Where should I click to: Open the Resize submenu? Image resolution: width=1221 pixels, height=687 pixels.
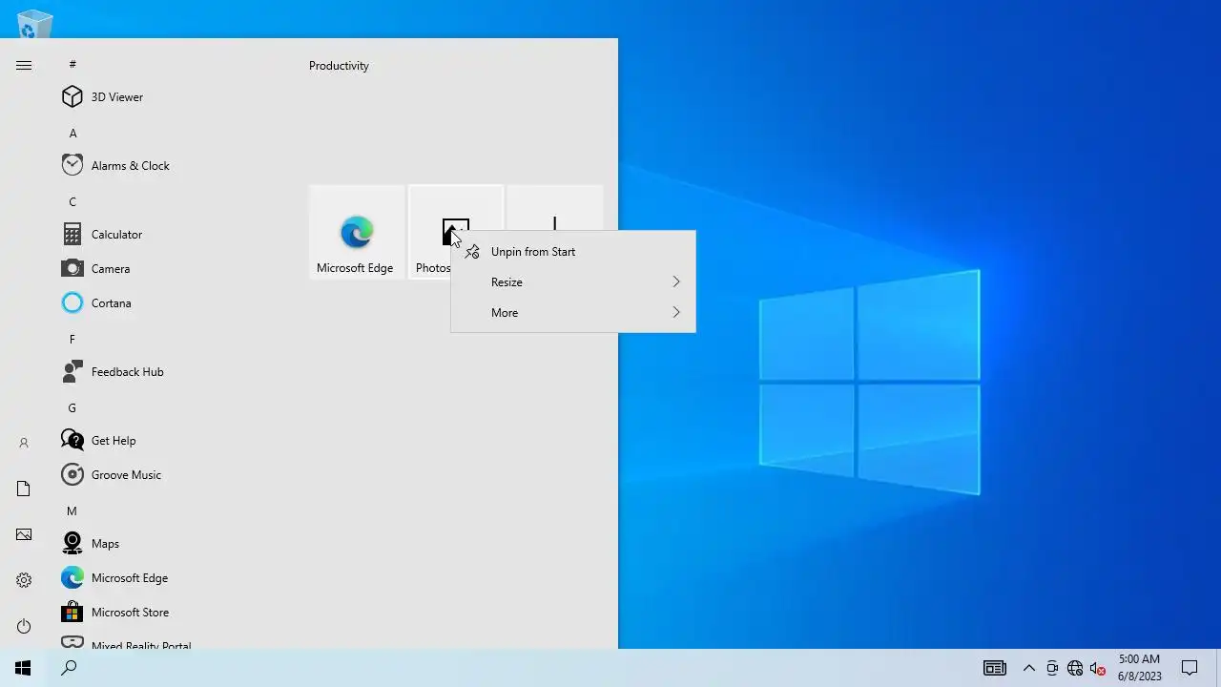point(573,282)
